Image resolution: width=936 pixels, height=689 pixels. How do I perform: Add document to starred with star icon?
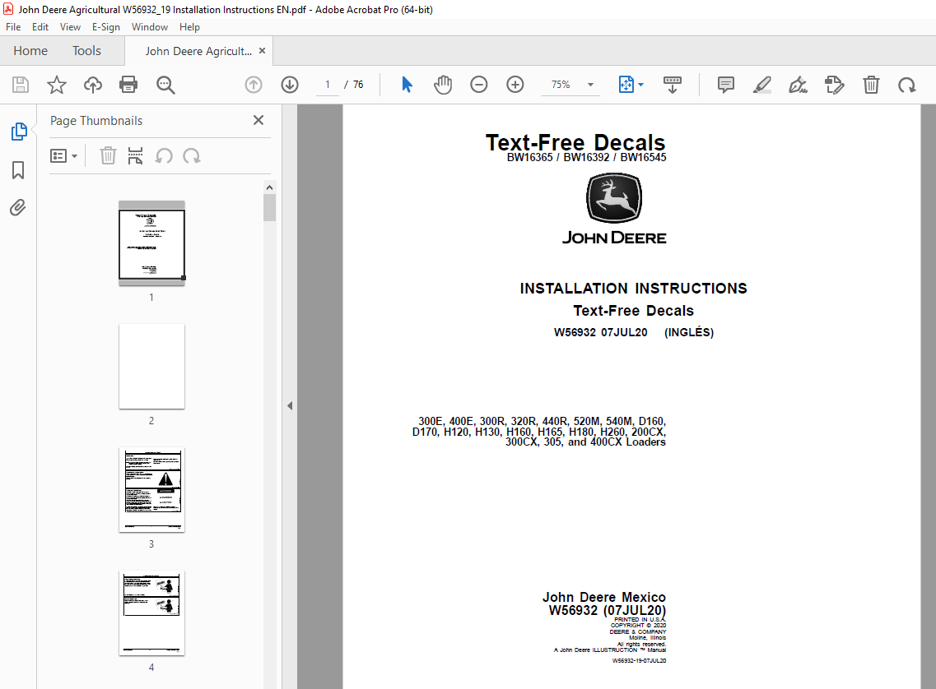click(x=57, y=85)
